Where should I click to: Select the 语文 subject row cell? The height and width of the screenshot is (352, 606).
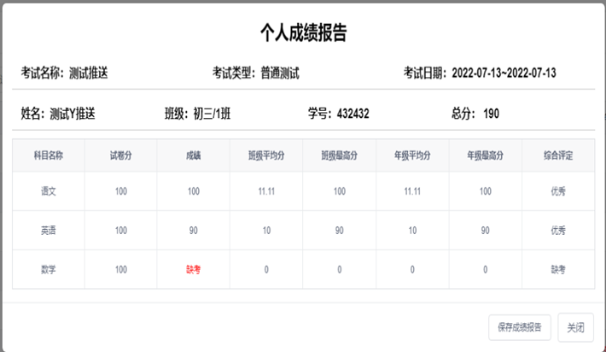49,191
